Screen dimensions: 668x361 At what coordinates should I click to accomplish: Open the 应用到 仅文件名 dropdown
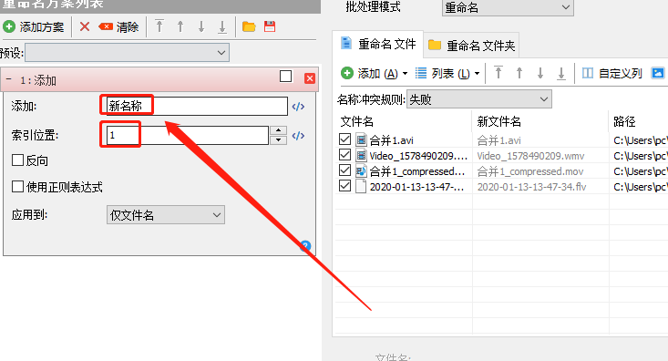[165, 215]
